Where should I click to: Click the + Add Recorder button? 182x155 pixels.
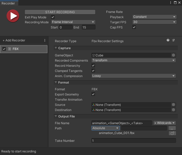(x=14, y=40)
